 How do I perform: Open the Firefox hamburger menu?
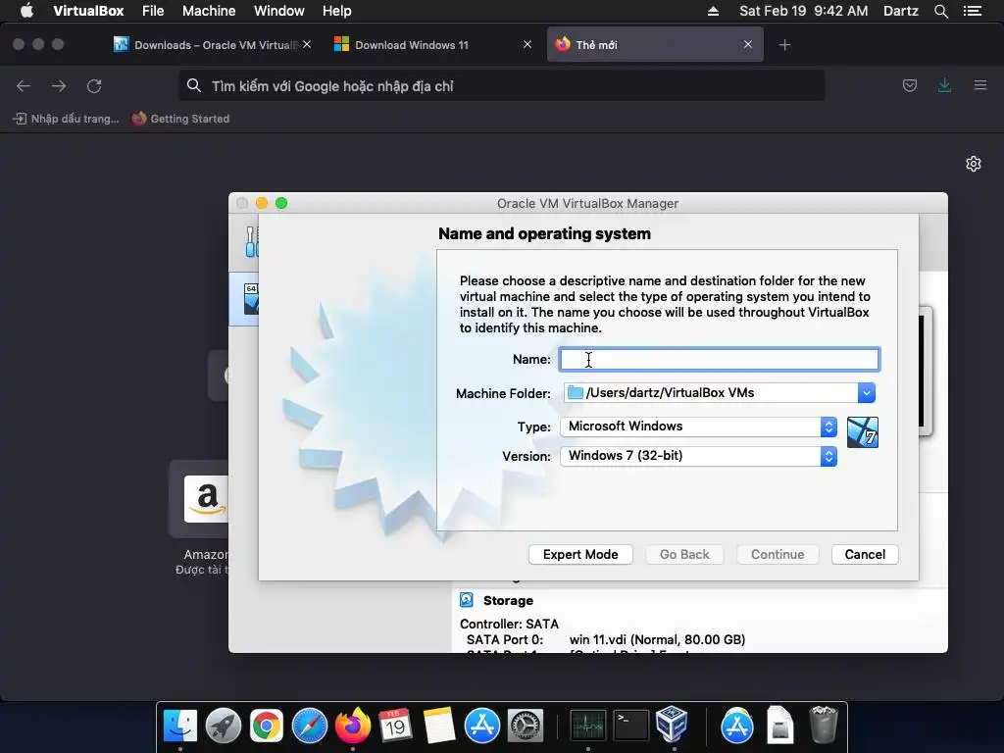click(979, 85)
